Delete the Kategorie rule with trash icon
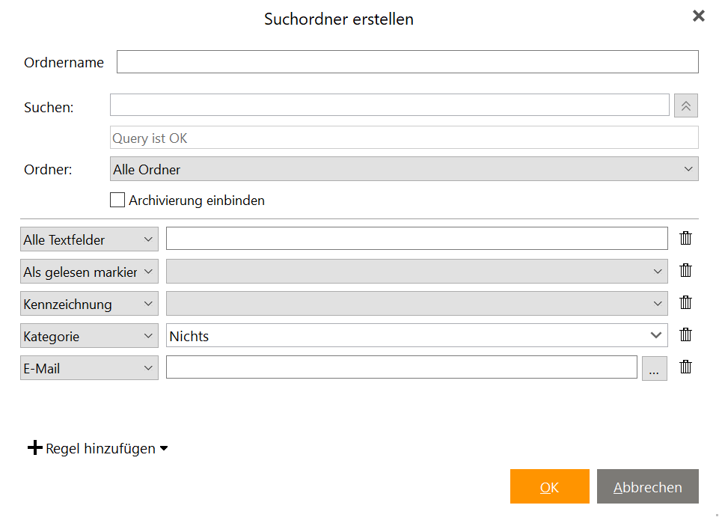 [685, 334]
